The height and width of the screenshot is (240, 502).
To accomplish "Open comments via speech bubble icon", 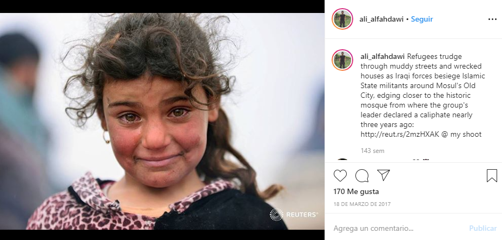I will click(x=362, y=176).
